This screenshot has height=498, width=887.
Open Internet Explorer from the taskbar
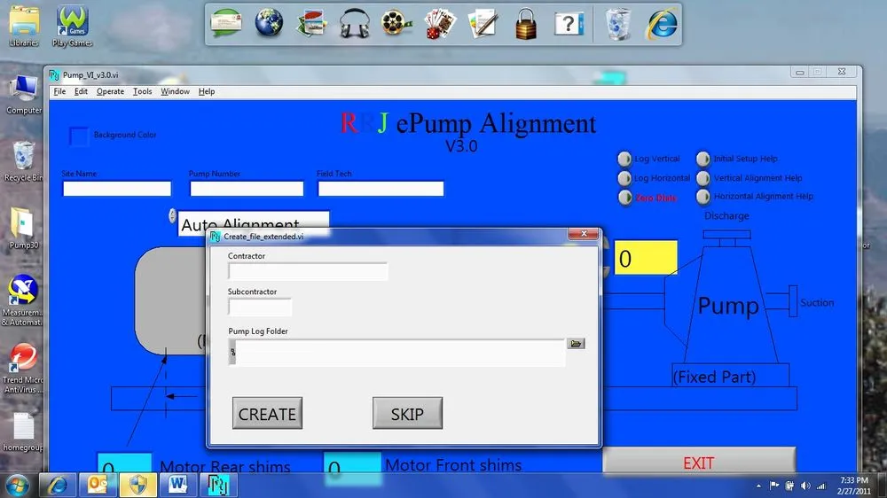pyautogui.click(x=59, y=485)
